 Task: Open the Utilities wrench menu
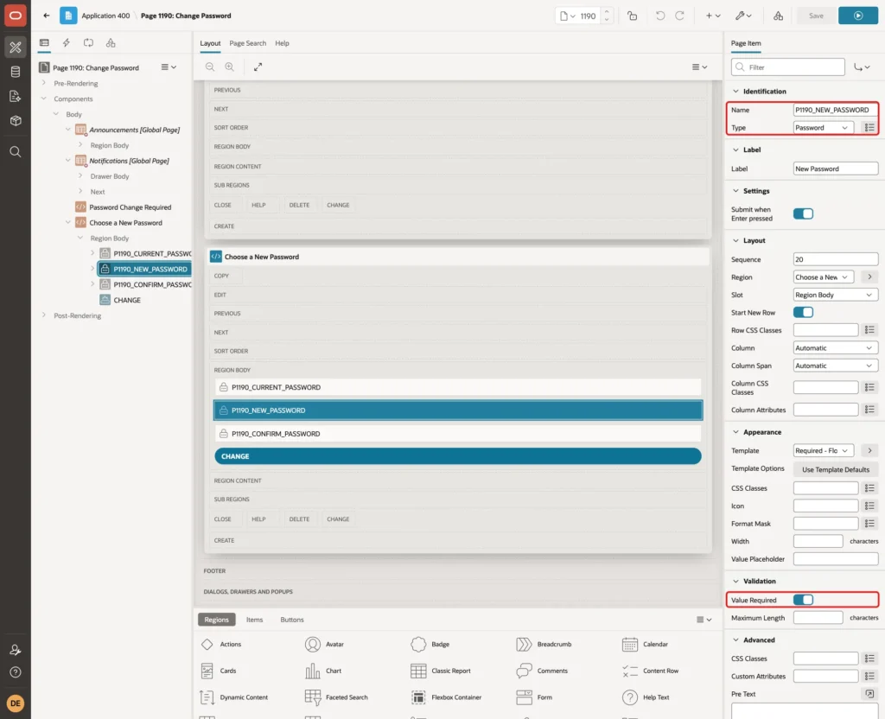coord(743,16)
